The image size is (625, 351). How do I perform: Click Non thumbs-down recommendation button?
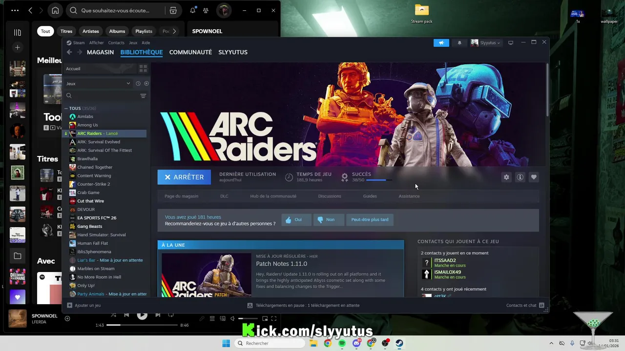coord(328,220)
